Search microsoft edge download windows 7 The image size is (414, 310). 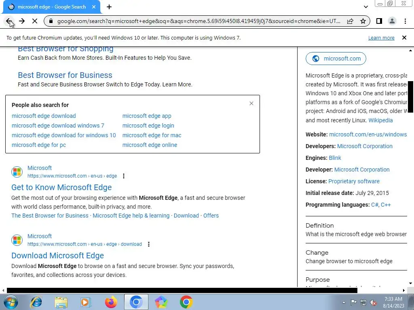(58, 126)
